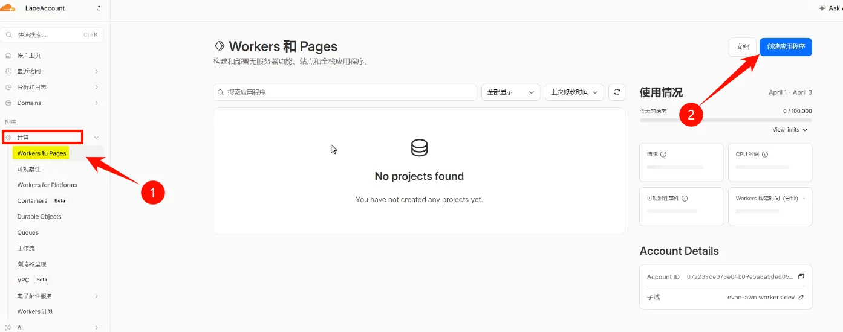Screen dimensions: 843x332
Task: Collapse the 计算 section chevron
Action: point(97,138)
